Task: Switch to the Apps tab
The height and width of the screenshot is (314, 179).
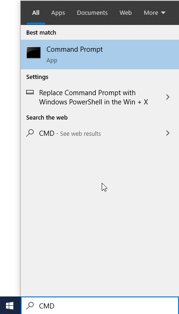Action: pyautogui.click(x=58, y=13)
